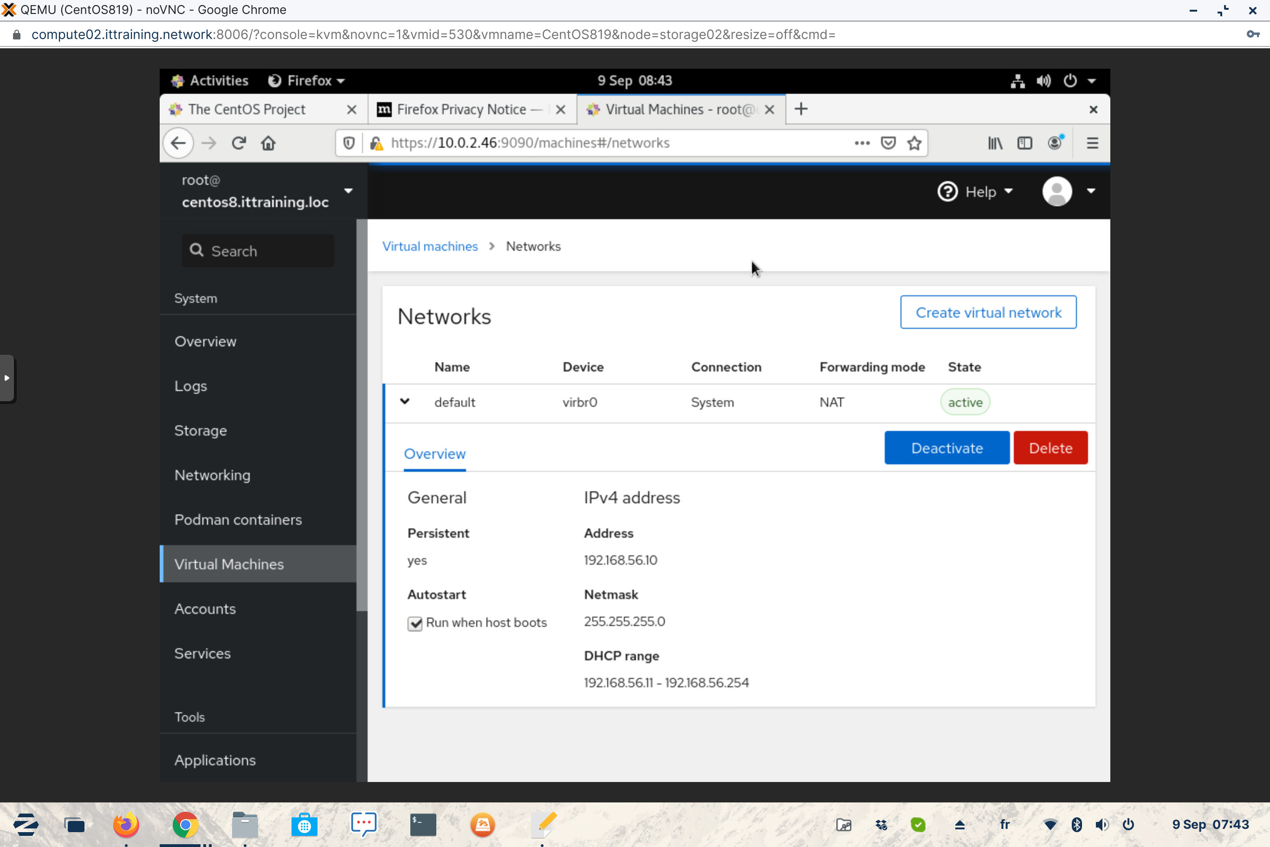Open Accounts in the sidebar
Screen dimensions: 1270x847
205,609
